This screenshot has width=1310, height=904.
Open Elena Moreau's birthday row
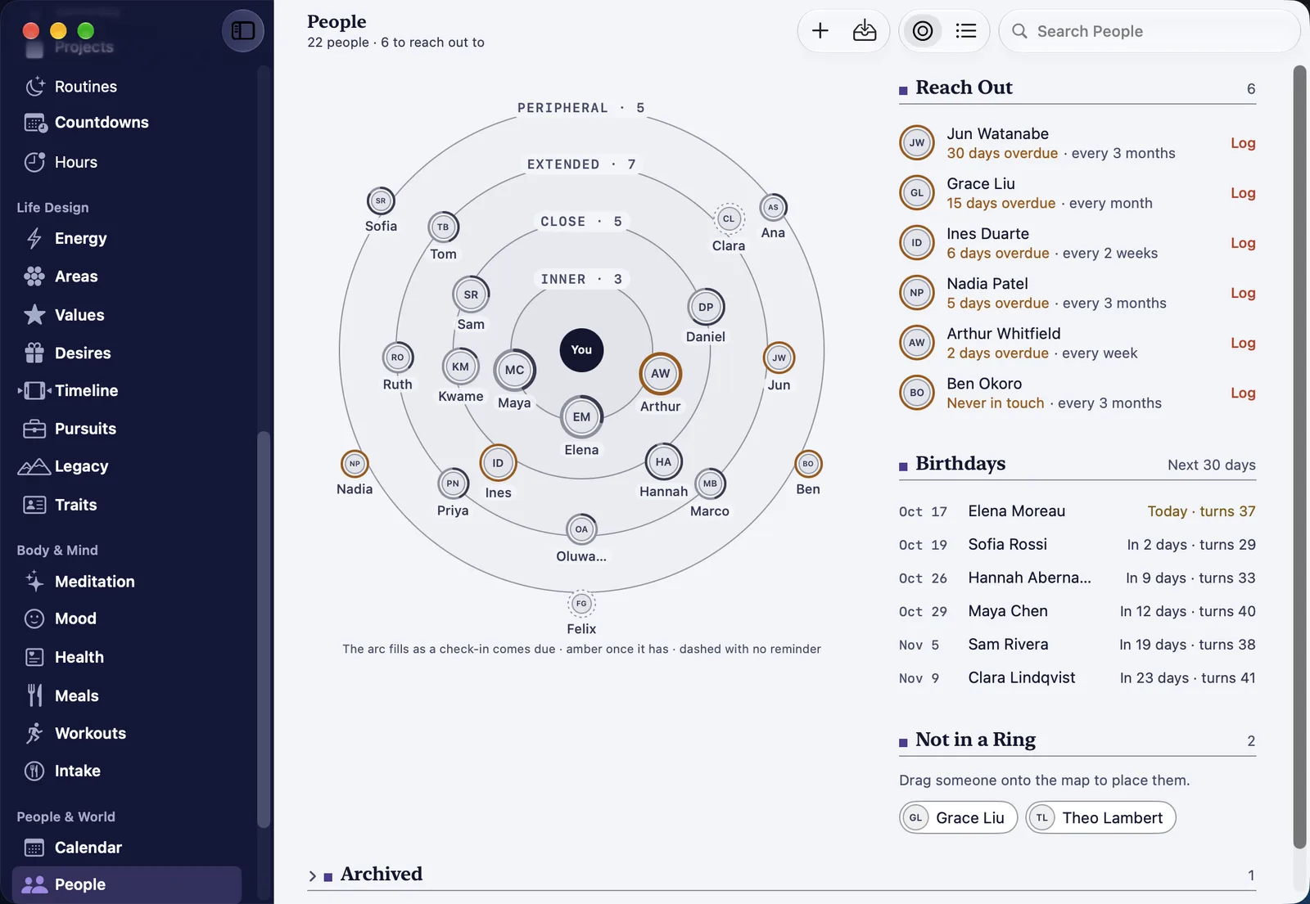point(1077,511)
